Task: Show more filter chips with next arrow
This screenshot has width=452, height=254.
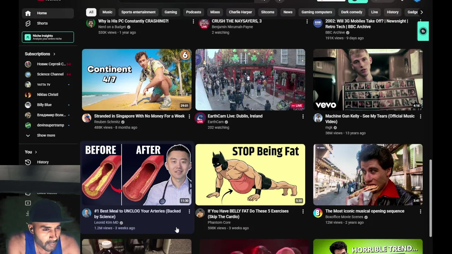Action: (421, 12)
